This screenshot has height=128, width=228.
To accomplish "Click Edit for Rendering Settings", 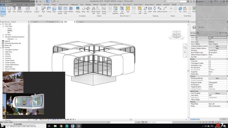I will 217,78.
